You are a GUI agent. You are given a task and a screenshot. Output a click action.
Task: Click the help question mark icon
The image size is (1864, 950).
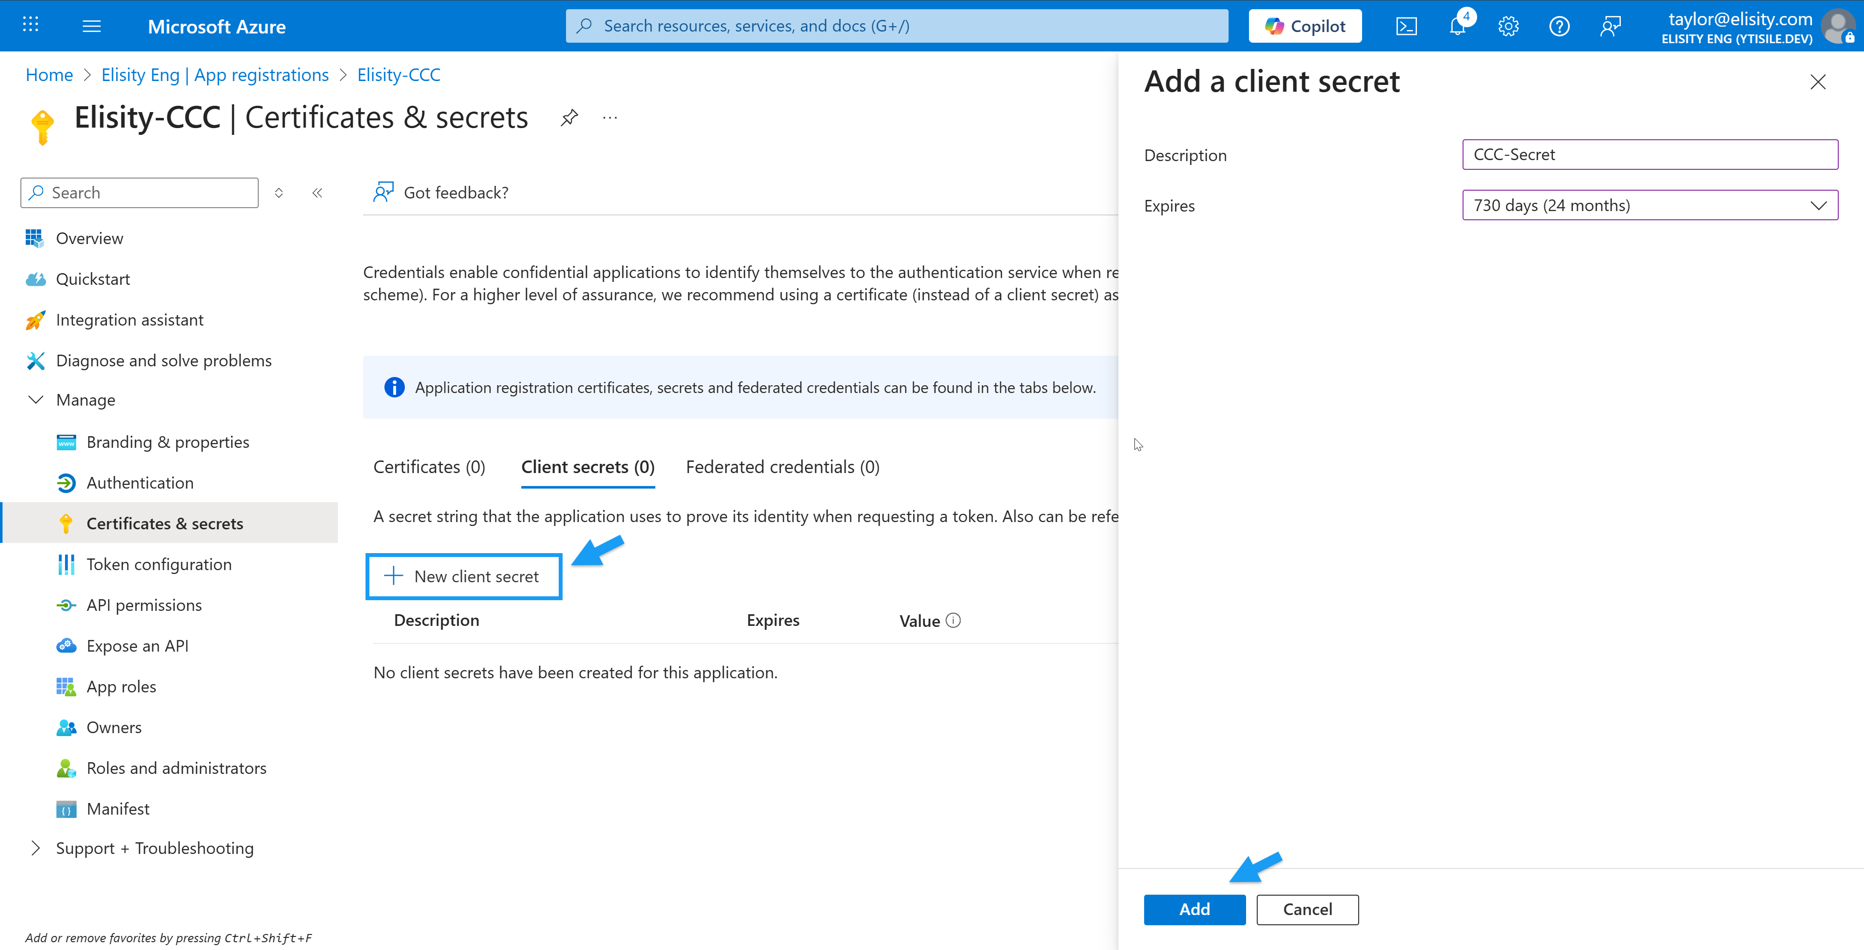point(1559,27)
